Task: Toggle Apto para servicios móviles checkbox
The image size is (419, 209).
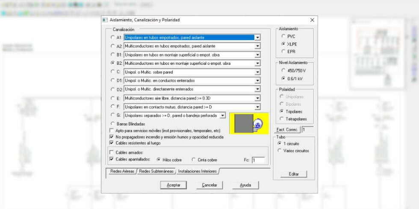Action: [112, 131]
